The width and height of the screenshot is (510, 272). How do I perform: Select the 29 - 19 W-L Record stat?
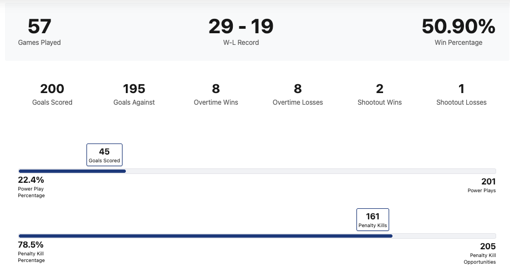[241, 27]
